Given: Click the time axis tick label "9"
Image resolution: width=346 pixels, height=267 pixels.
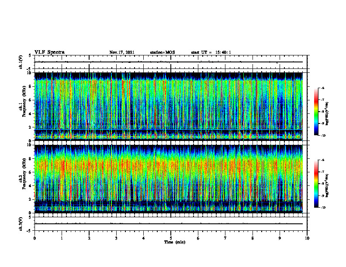Looking at the screenshot, I should 280,238.
